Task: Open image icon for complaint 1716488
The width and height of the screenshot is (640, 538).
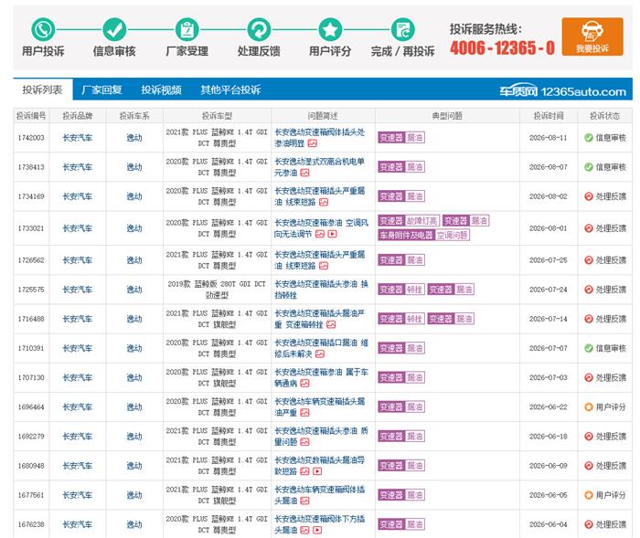Action: tap(331, 324)
